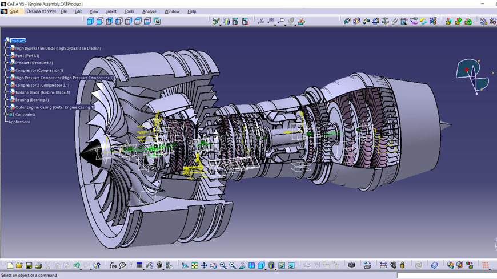Image resolution: width=497 pixels, height=279 pixels.
Task: Click the Capture camera icon
Action: point(351,266)
